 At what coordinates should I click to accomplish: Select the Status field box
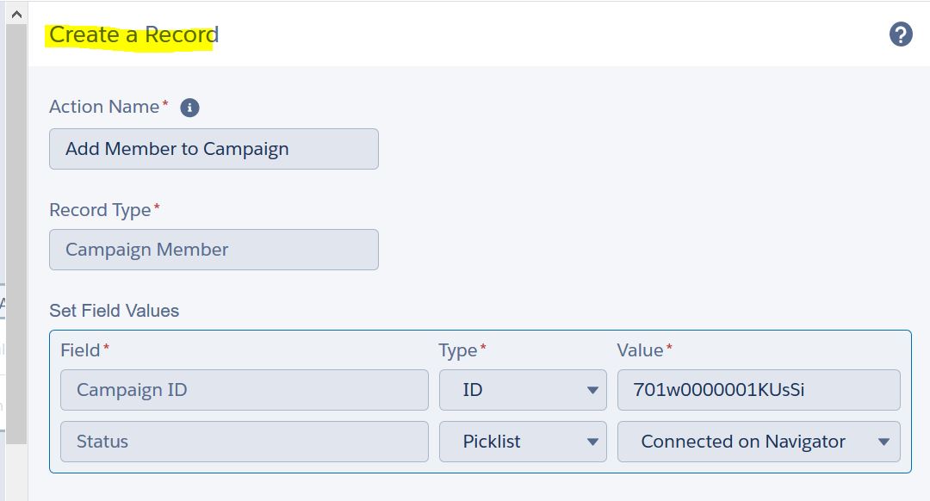(244, 442)
